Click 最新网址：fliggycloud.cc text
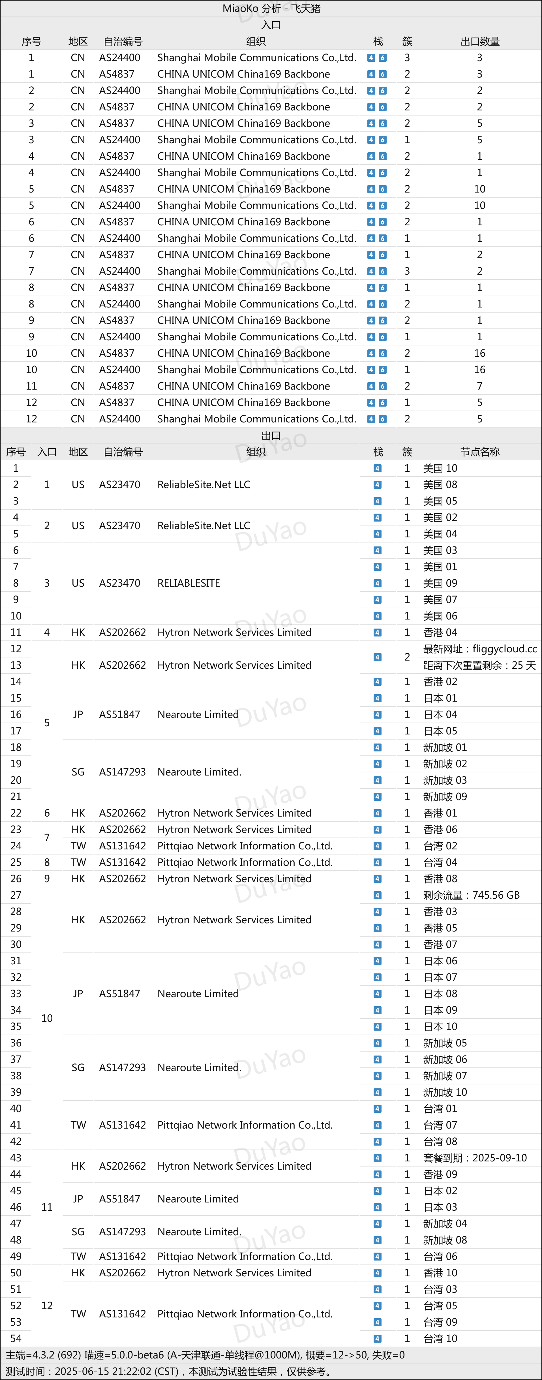 (x=480, y=649)
